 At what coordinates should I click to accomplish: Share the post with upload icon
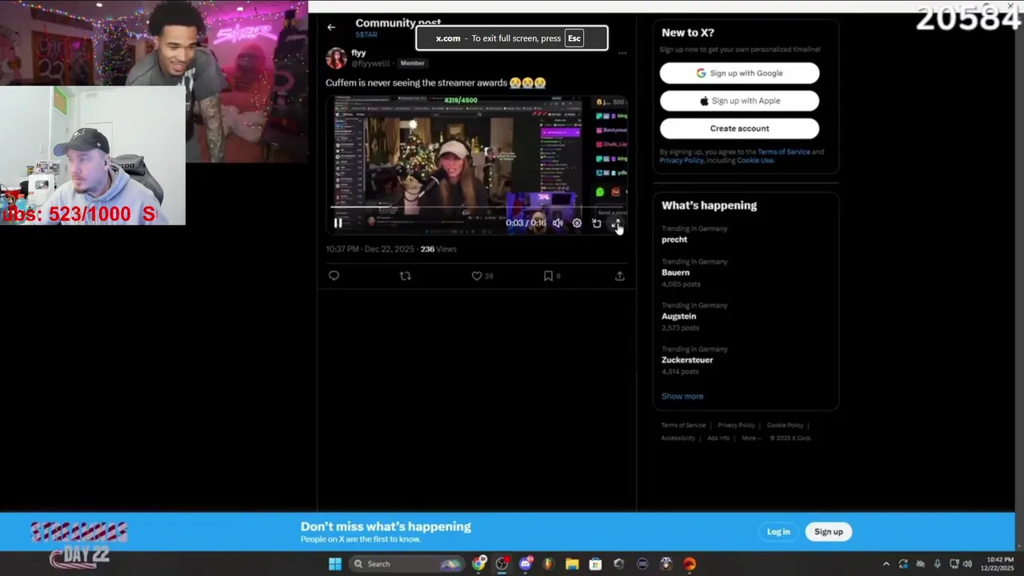tap(619, 276)
